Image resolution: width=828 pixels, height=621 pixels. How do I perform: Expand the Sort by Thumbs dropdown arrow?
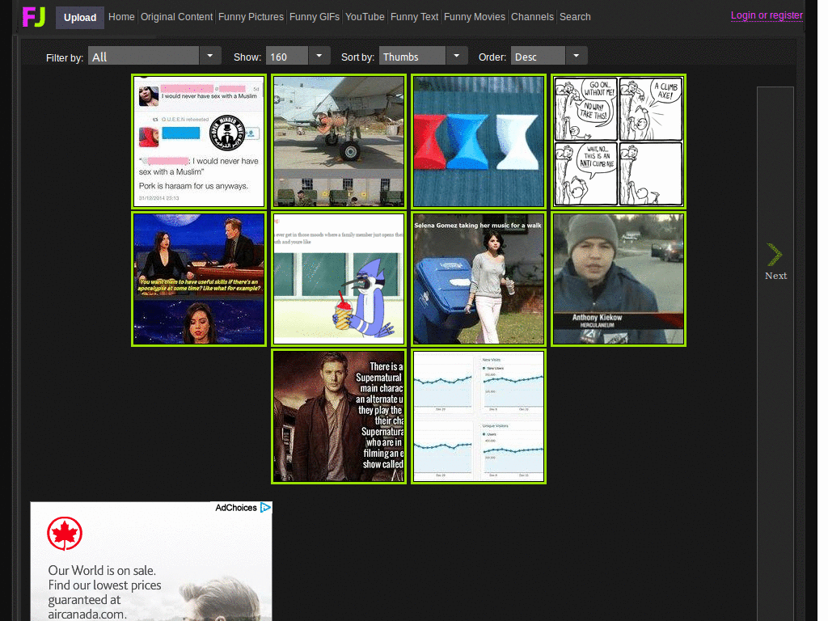[x=457, y=56]
